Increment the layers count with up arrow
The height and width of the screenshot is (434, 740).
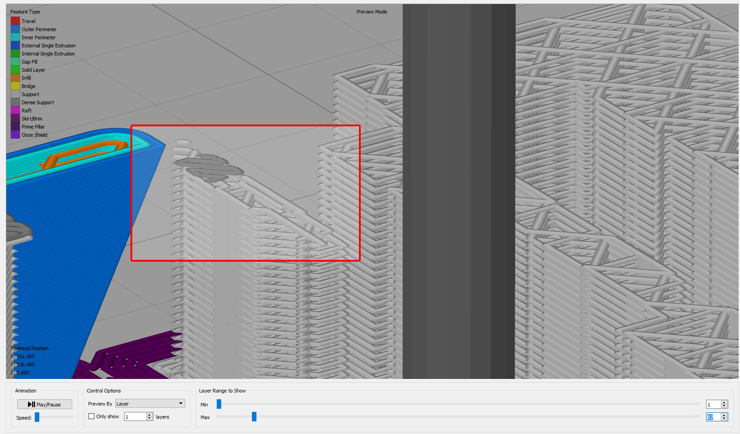pyautogui.click(x=149, y=414)
